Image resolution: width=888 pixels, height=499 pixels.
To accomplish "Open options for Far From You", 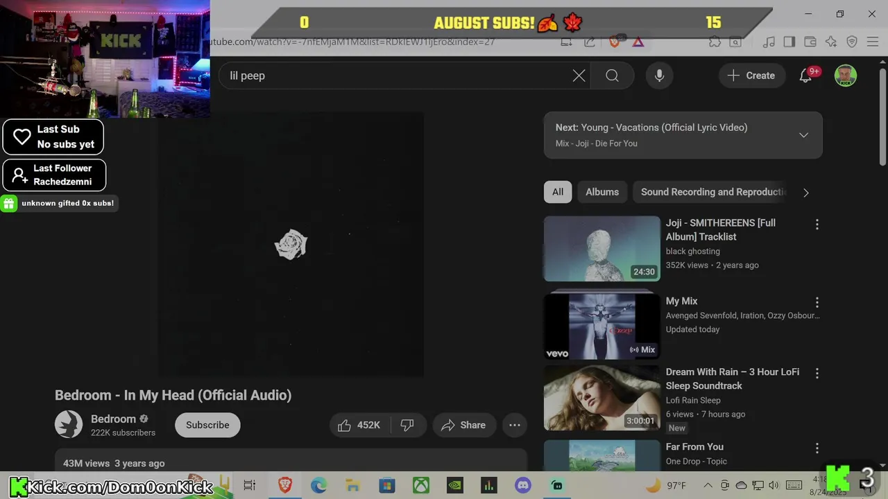I will 817,448.
